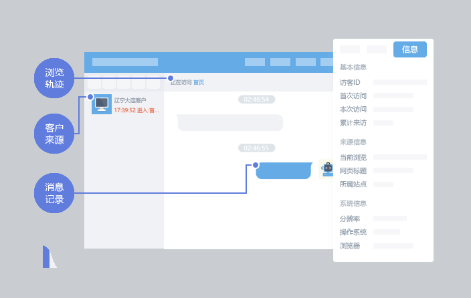Click the 系统信息 section heading
471x298 pixels.
[353, 204]
